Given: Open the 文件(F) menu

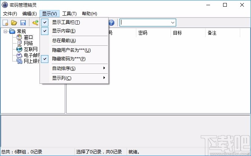Looking at the screenshot, I should (x=10, y=14).
